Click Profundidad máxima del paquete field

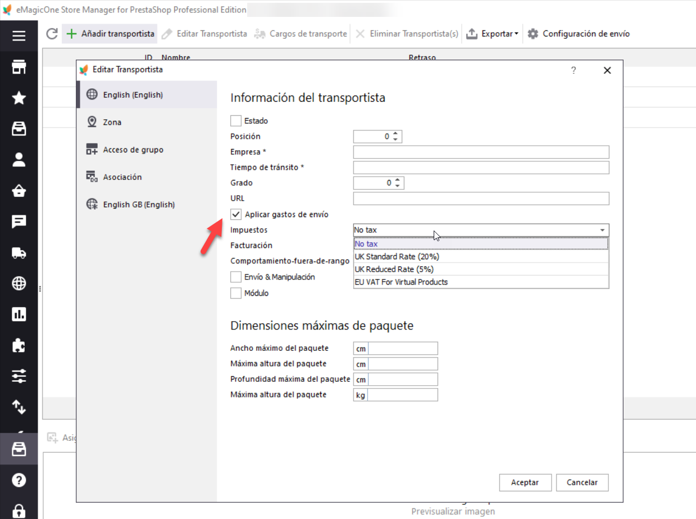point(403,380)
